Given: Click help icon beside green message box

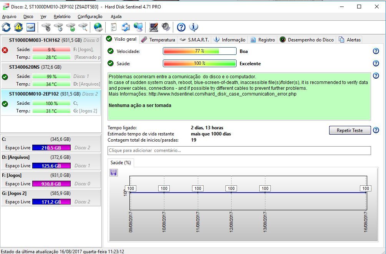Looking at the screenshot, I should pyautogui.click(x=376, y=76).
